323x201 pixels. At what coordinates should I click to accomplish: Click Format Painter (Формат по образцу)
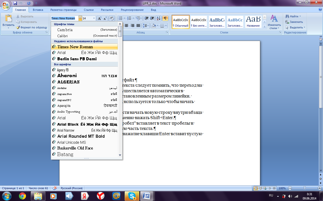[32, 27]
